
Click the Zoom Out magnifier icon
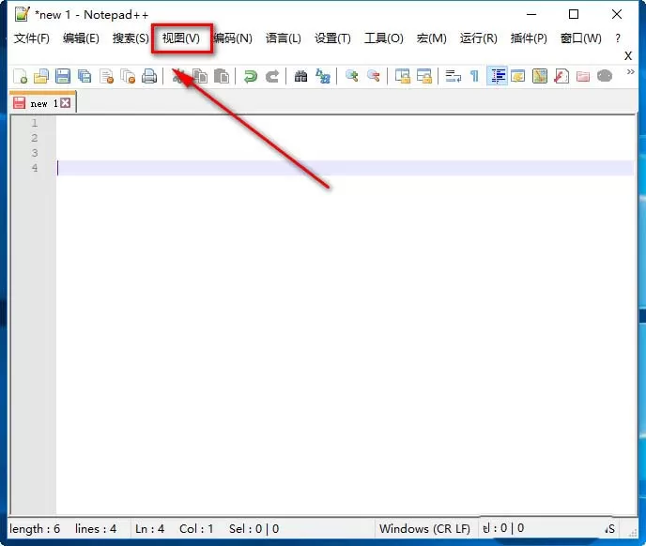point(374,77)
